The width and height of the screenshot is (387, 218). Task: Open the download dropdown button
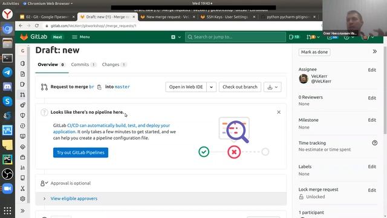[272, 87]
